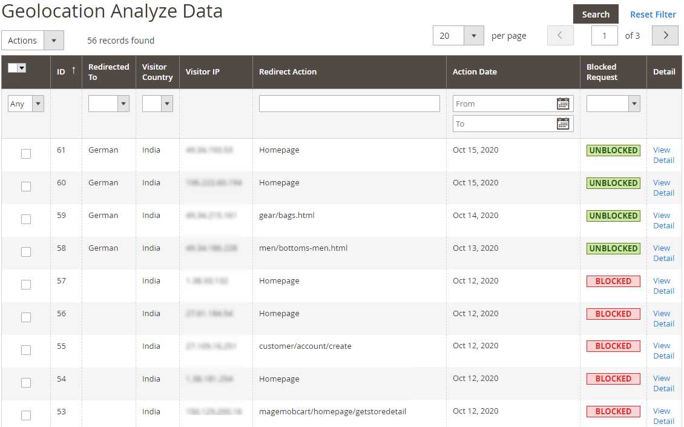Go to next page arrow
684x427 pixels.
point(665,36)
